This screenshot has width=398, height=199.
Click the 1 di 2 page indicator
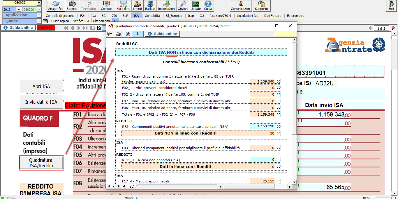(382, 28)
